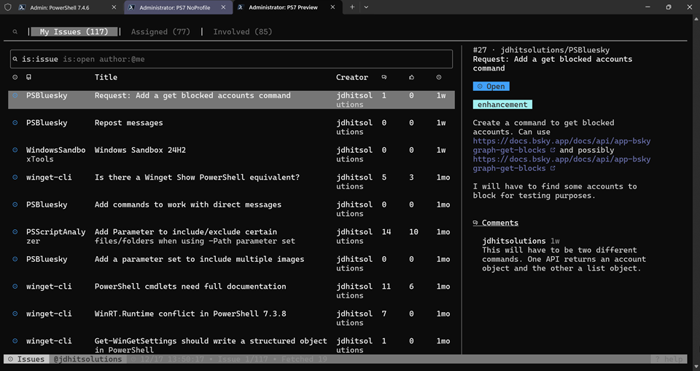Click open-issue icon for 'Add a get blocked accounts'

15,95
